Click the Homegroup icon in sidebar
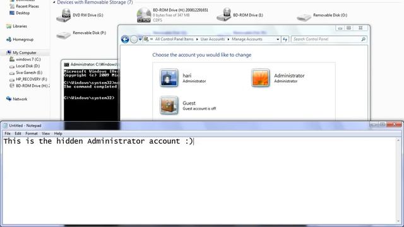404x227 pixels. point(9,39)
